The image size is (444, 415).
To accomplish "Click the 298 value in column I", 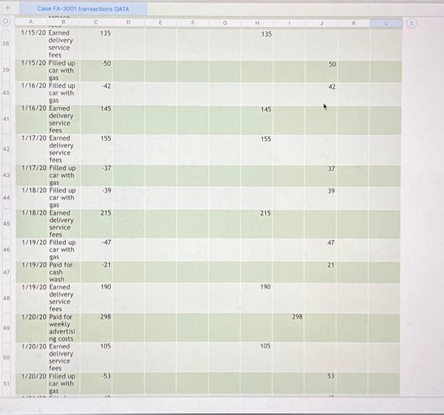I will [x=297, y=317].
